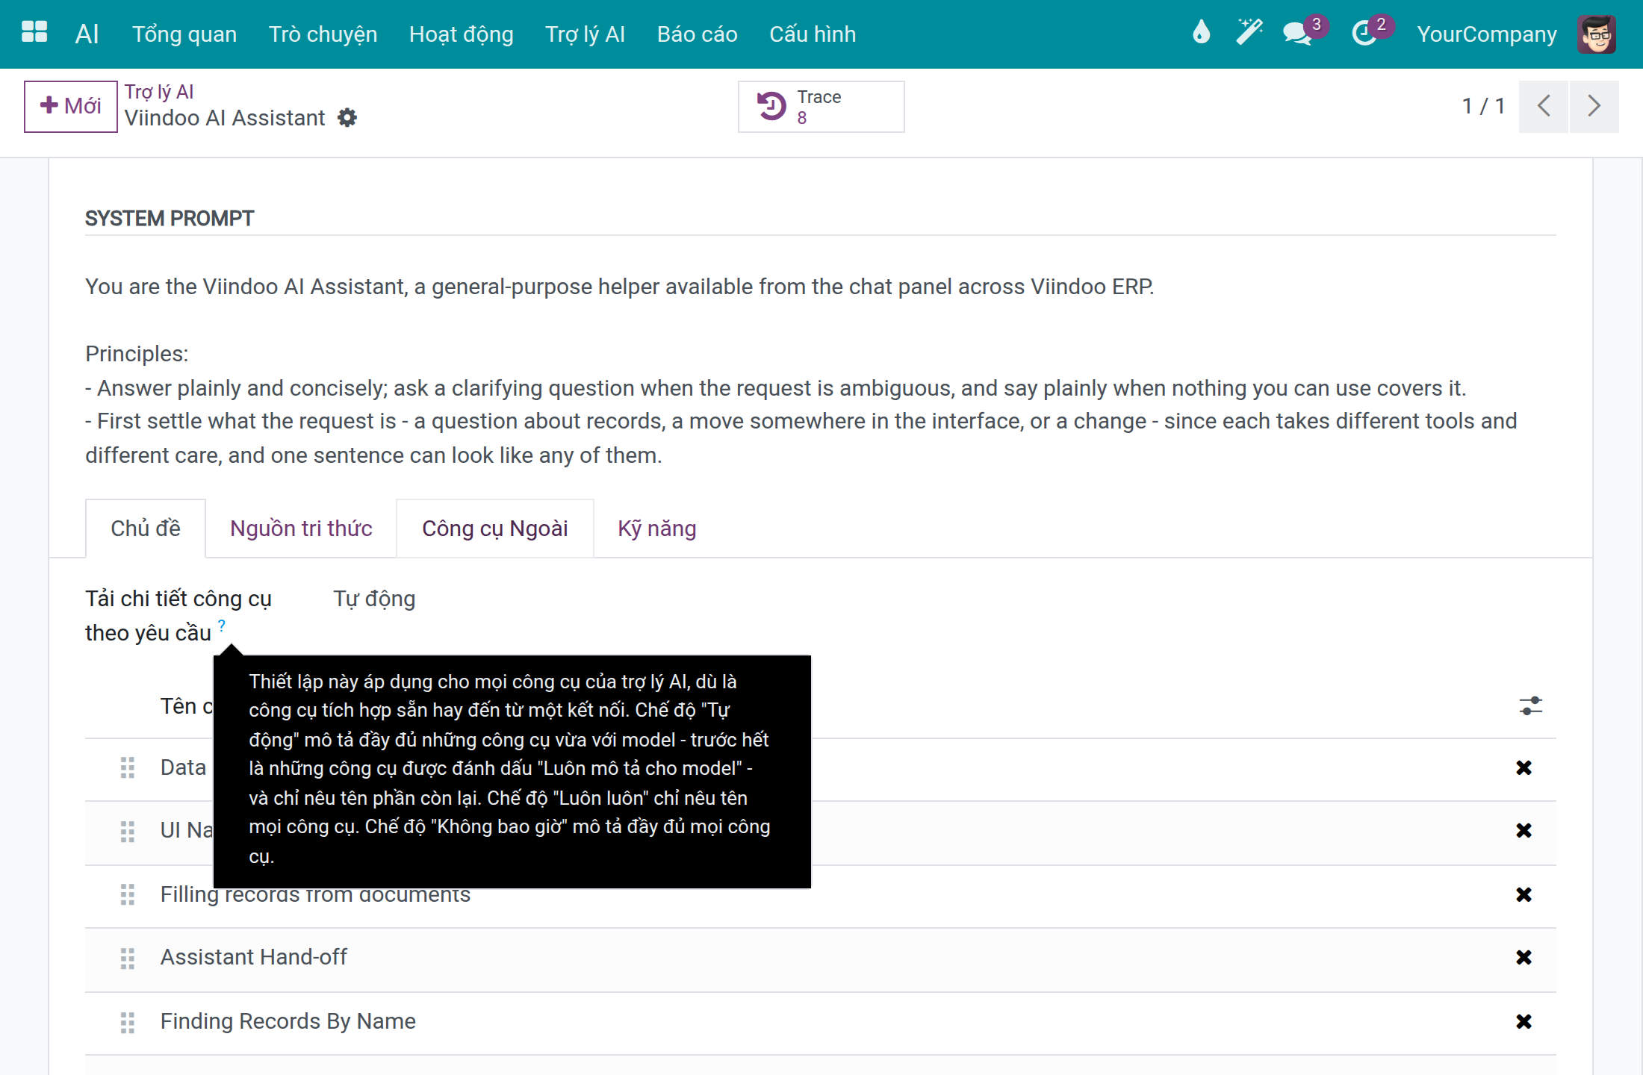The height and width of the screenshot is (1075, 1643).
Task: Open the apps grid home menu
Action: (34, 34)
